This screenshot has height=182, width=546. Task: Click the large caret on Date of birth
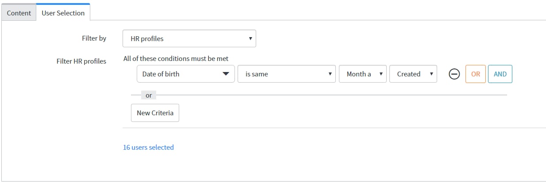[226, 74]
